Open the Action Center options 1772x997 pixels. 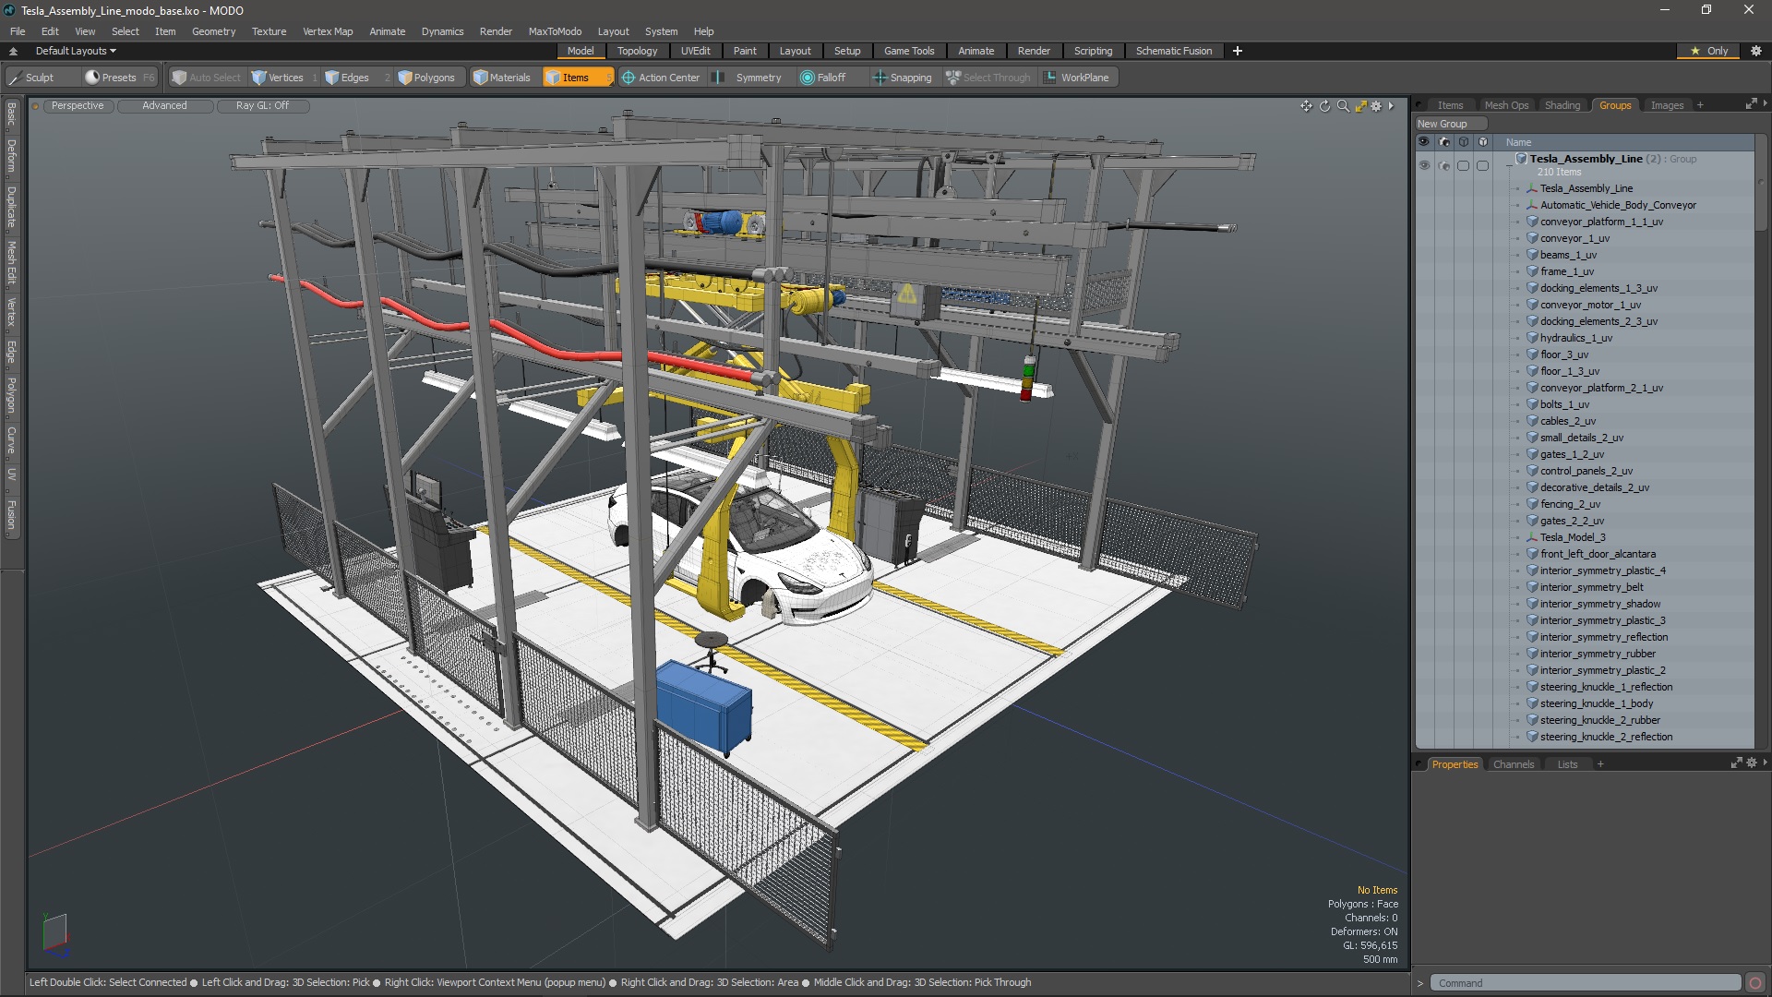[661, 78]
